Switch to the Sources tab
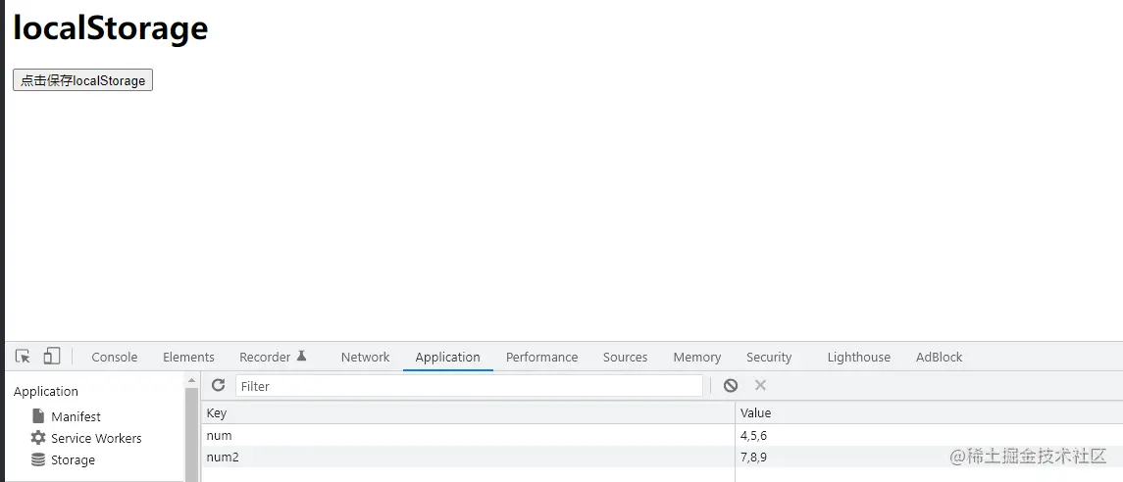This screenshot has height=482, width=1123. [625, 357]
